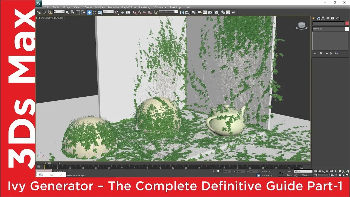Click Go to End playback button
This screenshot has width=350, height=197.
(331, 171)
